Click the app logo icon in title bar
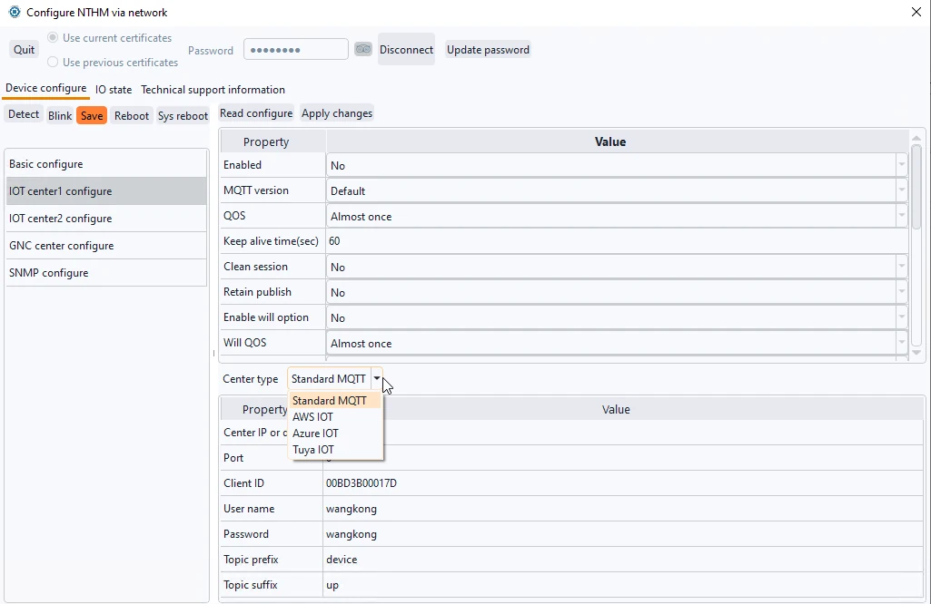 click(15, 12)
